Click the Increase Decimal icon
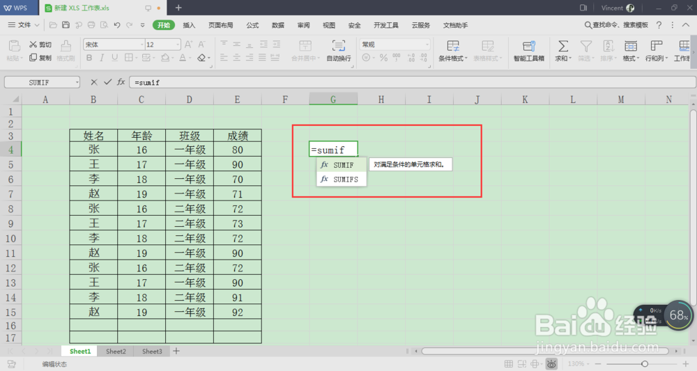This screenshot has height=371, width=697. [411, 58]
